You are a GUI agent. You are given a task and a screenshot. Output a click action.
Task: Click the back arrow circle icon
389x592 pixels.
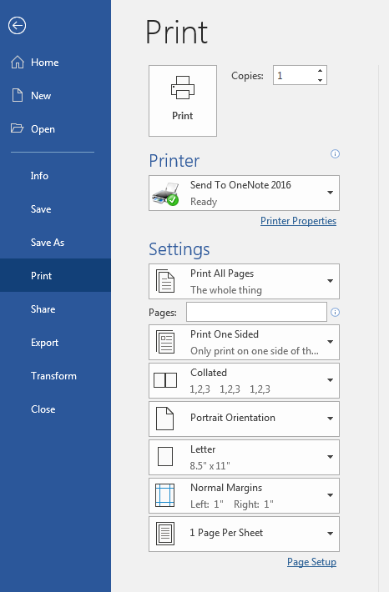click(x=17, y=26)
